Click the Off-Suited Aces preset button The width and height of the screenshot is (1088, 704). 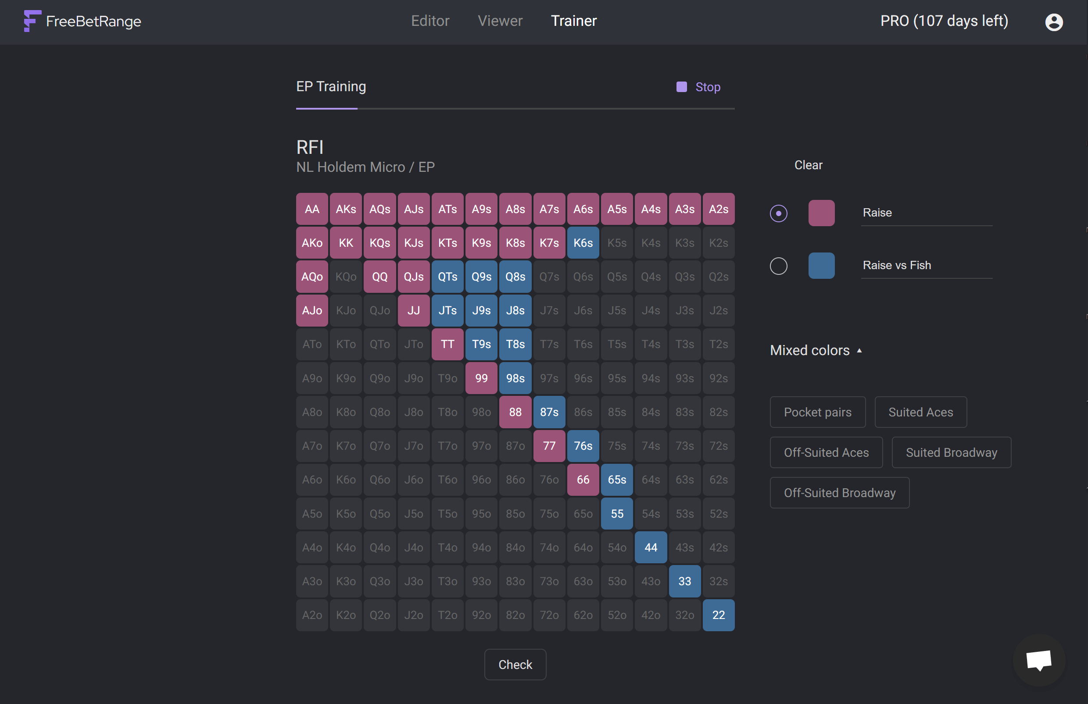(x=826, y=452)
